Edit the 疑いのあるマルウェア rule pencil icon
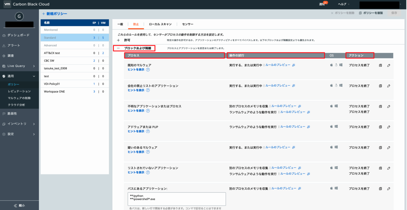The image size is (407, 210). [389, 147]
